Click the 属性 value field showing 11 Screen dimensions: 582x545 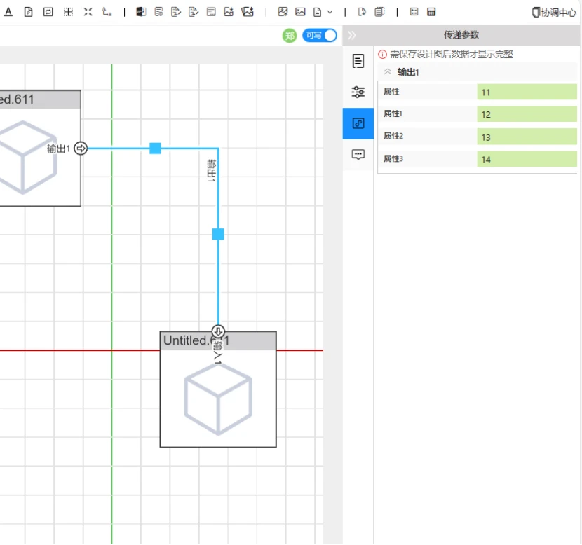527,92
